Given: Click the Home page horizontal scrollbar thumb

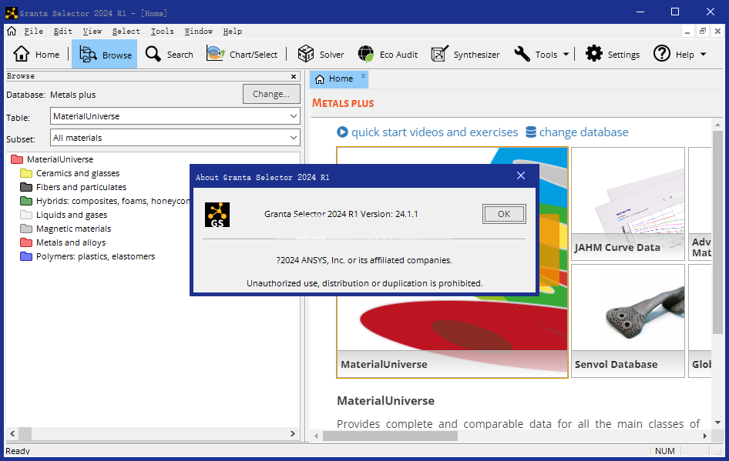Looking at the screenshot, I should (x=390, y=436).
